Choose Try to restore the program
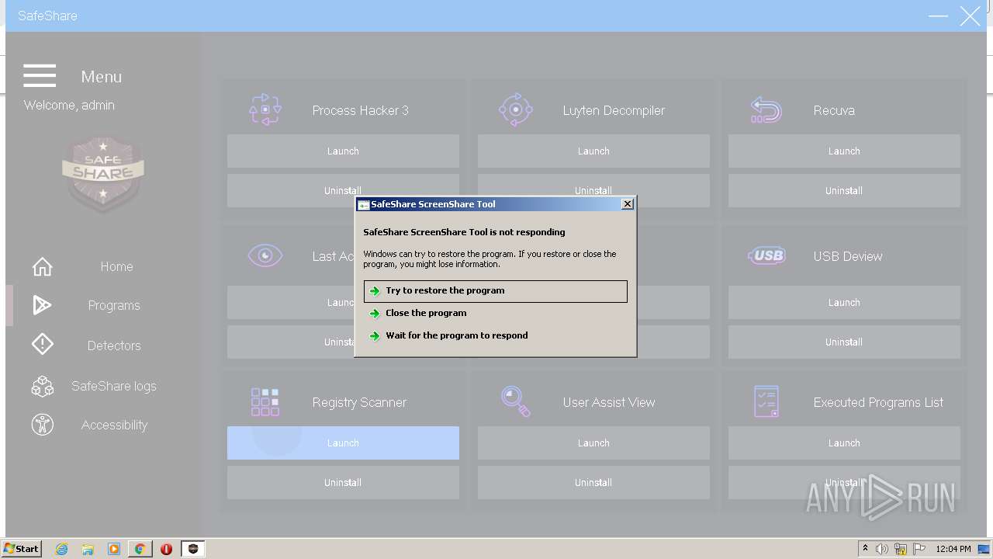The width and height of the screenshot is (993, 559). pyautogui.click(x=495, y=291)
